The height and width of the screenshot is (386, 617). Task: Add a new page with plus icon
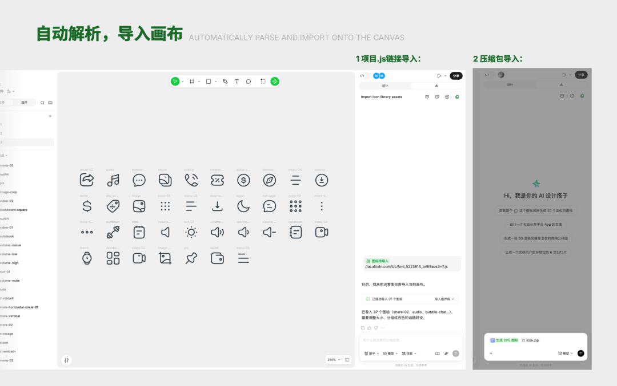pos(50,116)
